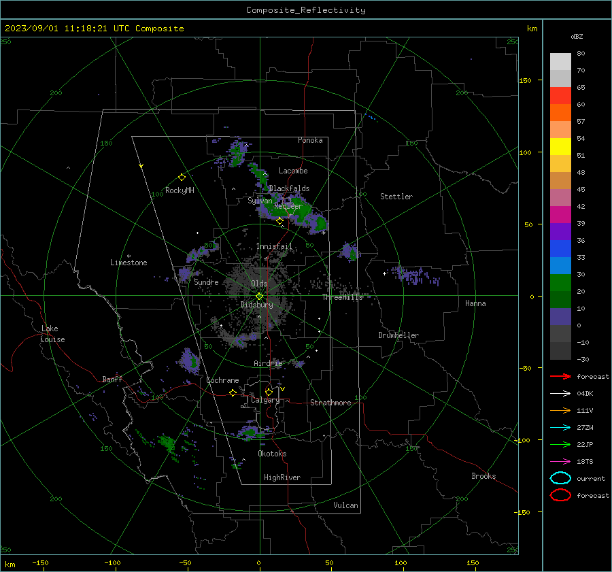Click the yellow diamond marker under RedDeer
The image size is (612, 572).
[x=279, y=221]
